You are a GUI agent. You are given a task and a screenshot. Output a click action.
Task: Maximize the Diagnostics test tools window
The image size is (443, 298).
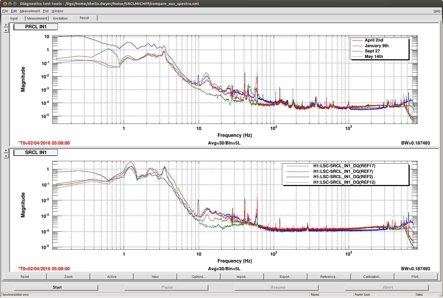pyautogui.click(x=15, y=4)
